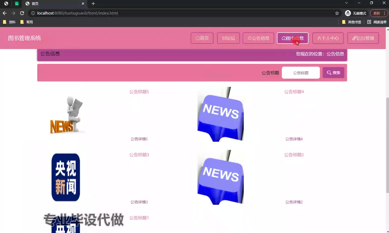Select the first pinned globe tab

[x=6, y=4]
